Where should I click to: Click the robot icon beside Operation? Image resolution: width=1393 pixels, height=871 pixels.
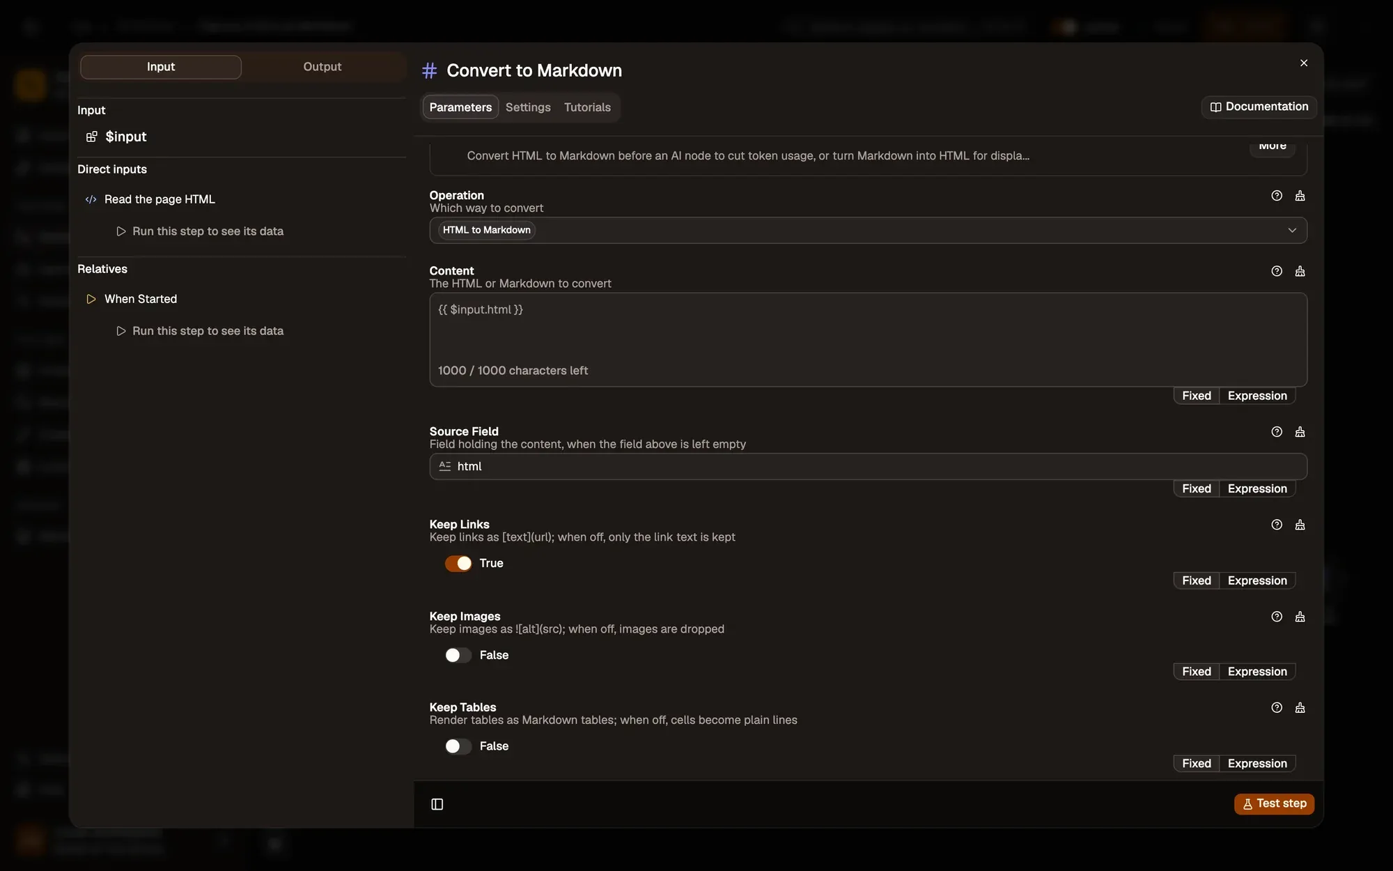[x=1300, y=196]
